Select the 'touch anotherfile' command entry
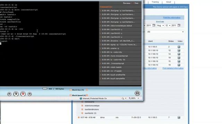The image size is (222, 124). pyautogui.click(x=120, y=75)
